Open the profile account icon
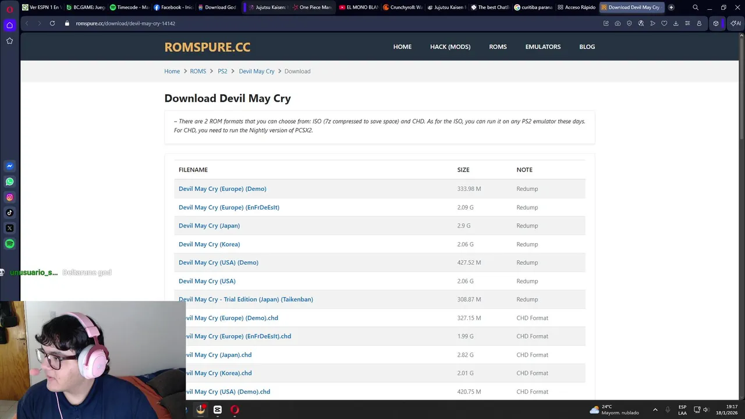Image resolution: width=745 pixels, height=419 pixels. coord(699,23)
